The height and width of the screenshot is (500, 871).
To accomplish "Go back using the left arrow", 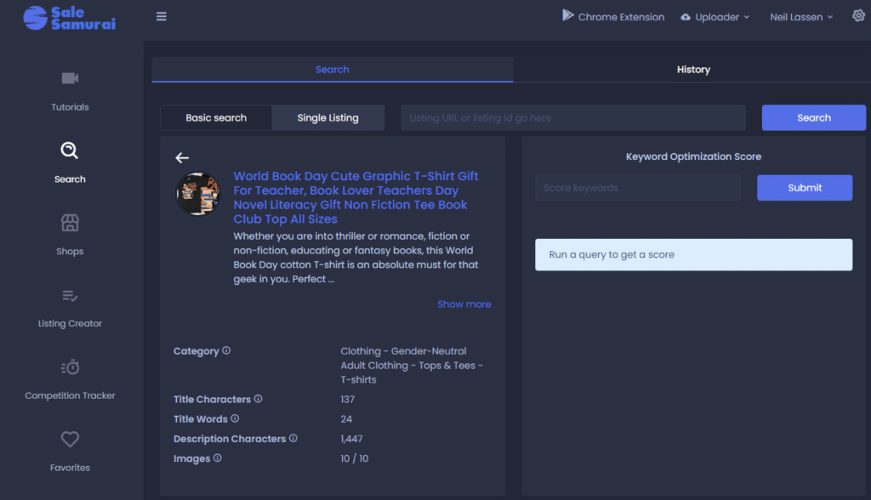I will coord(182,158).
